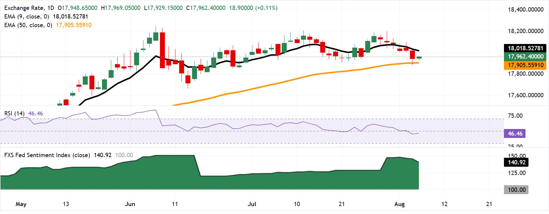Click the 18,400.00000 price axis label

pyautogui.click(x=526, y=10)
